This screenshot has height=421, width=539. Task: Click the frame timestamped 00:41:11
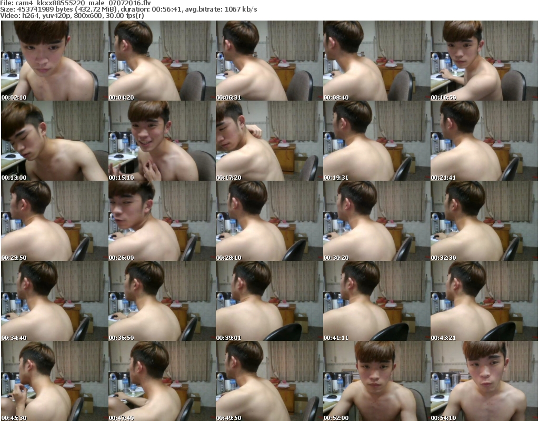click(x=376, y=301)
